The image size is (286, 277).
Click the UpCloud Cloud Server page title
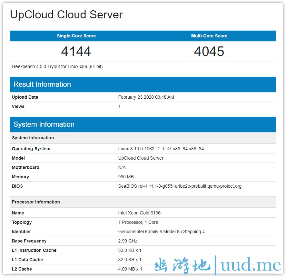click(66, 15)
